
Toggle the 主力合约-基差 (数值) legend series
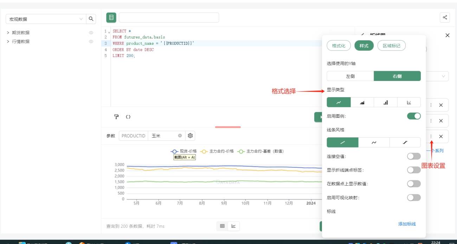[x=260, y=151]
